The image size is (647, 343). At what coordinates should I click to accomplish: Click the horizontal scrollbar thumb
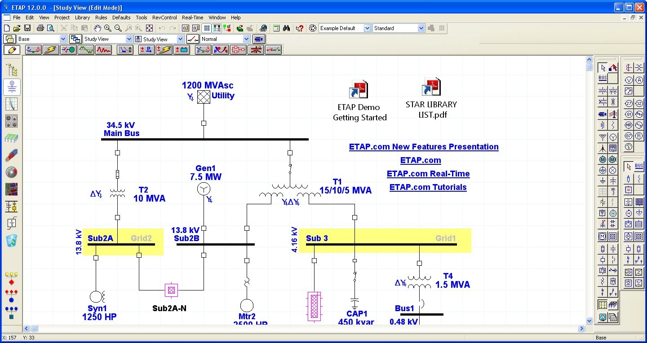pos(35,329)
